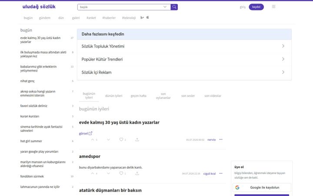
Task: Open the #haberler nav item
Action: click(109, 18)
